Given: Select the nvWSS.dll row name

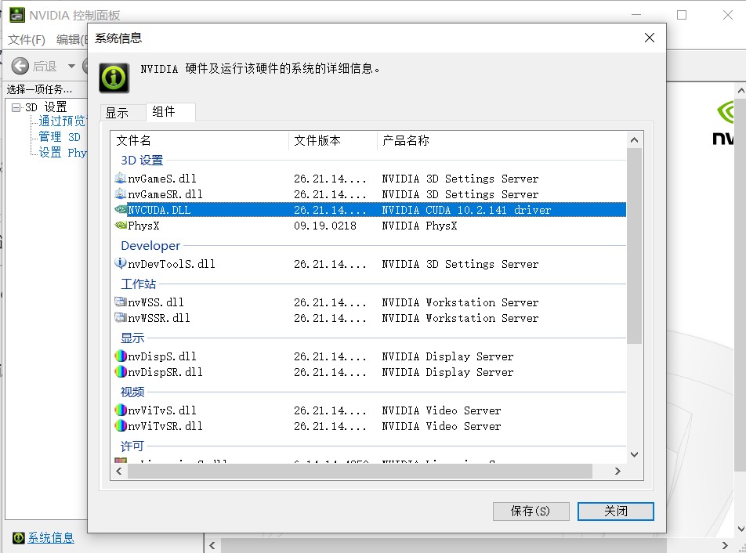Looking at the screenshot, I should tap(156, 302).
